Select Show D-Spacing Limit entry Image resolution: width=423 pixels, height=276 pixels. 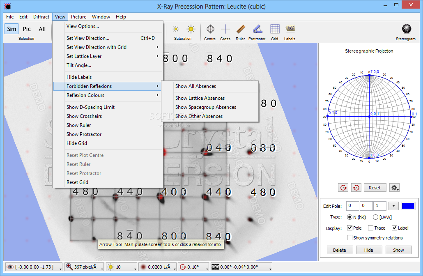[108, 107]
